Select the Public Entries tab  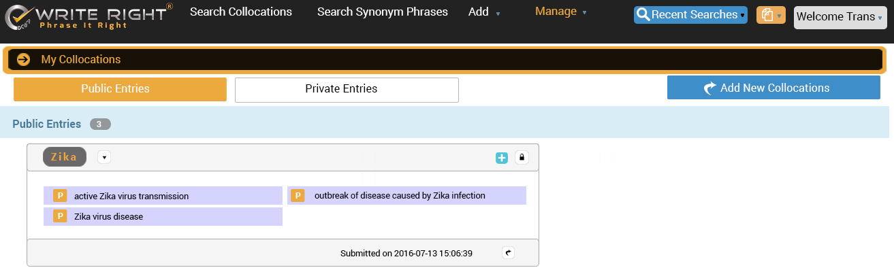[x=120, y=89]
